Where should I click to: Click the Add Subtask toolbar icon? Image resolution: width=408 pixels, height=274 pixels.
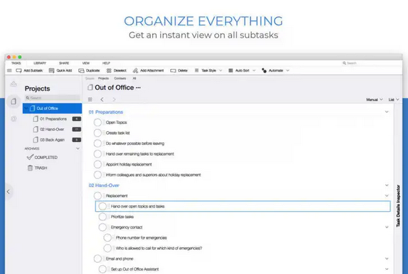[19, 70]
